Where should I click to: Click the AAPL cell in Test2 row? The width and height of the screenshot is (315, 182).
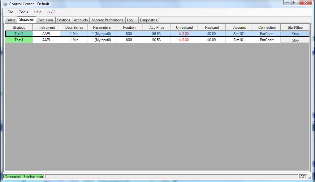[x=46, y=34]
